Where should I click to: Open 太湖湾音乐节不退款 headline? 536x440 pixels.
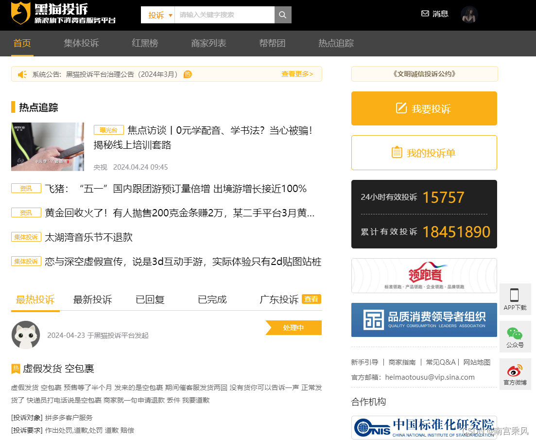point(88,237)
